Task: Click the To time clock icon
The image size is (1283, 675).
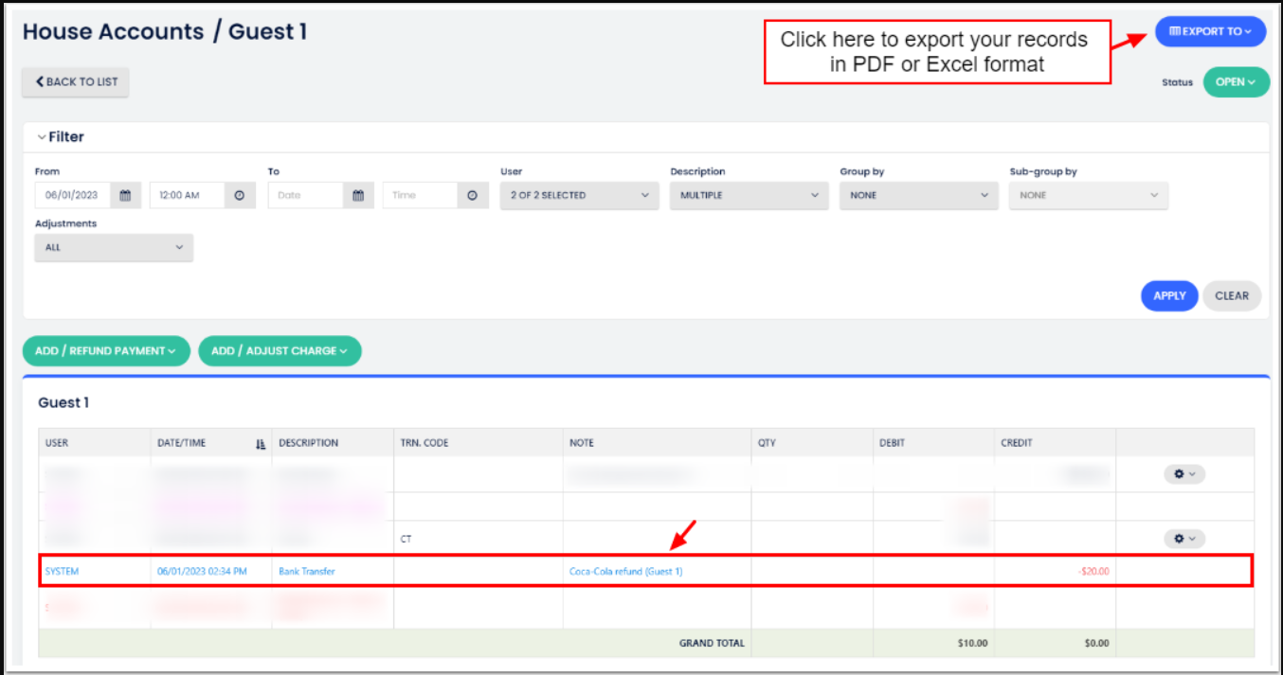Action: click(x=472, y=195)
